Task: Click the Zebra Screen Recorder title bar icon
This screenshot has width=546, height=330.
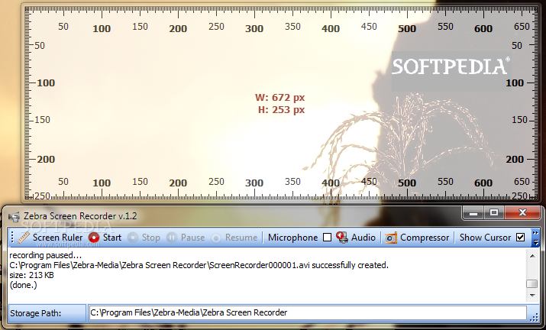Action: point(13,216)
